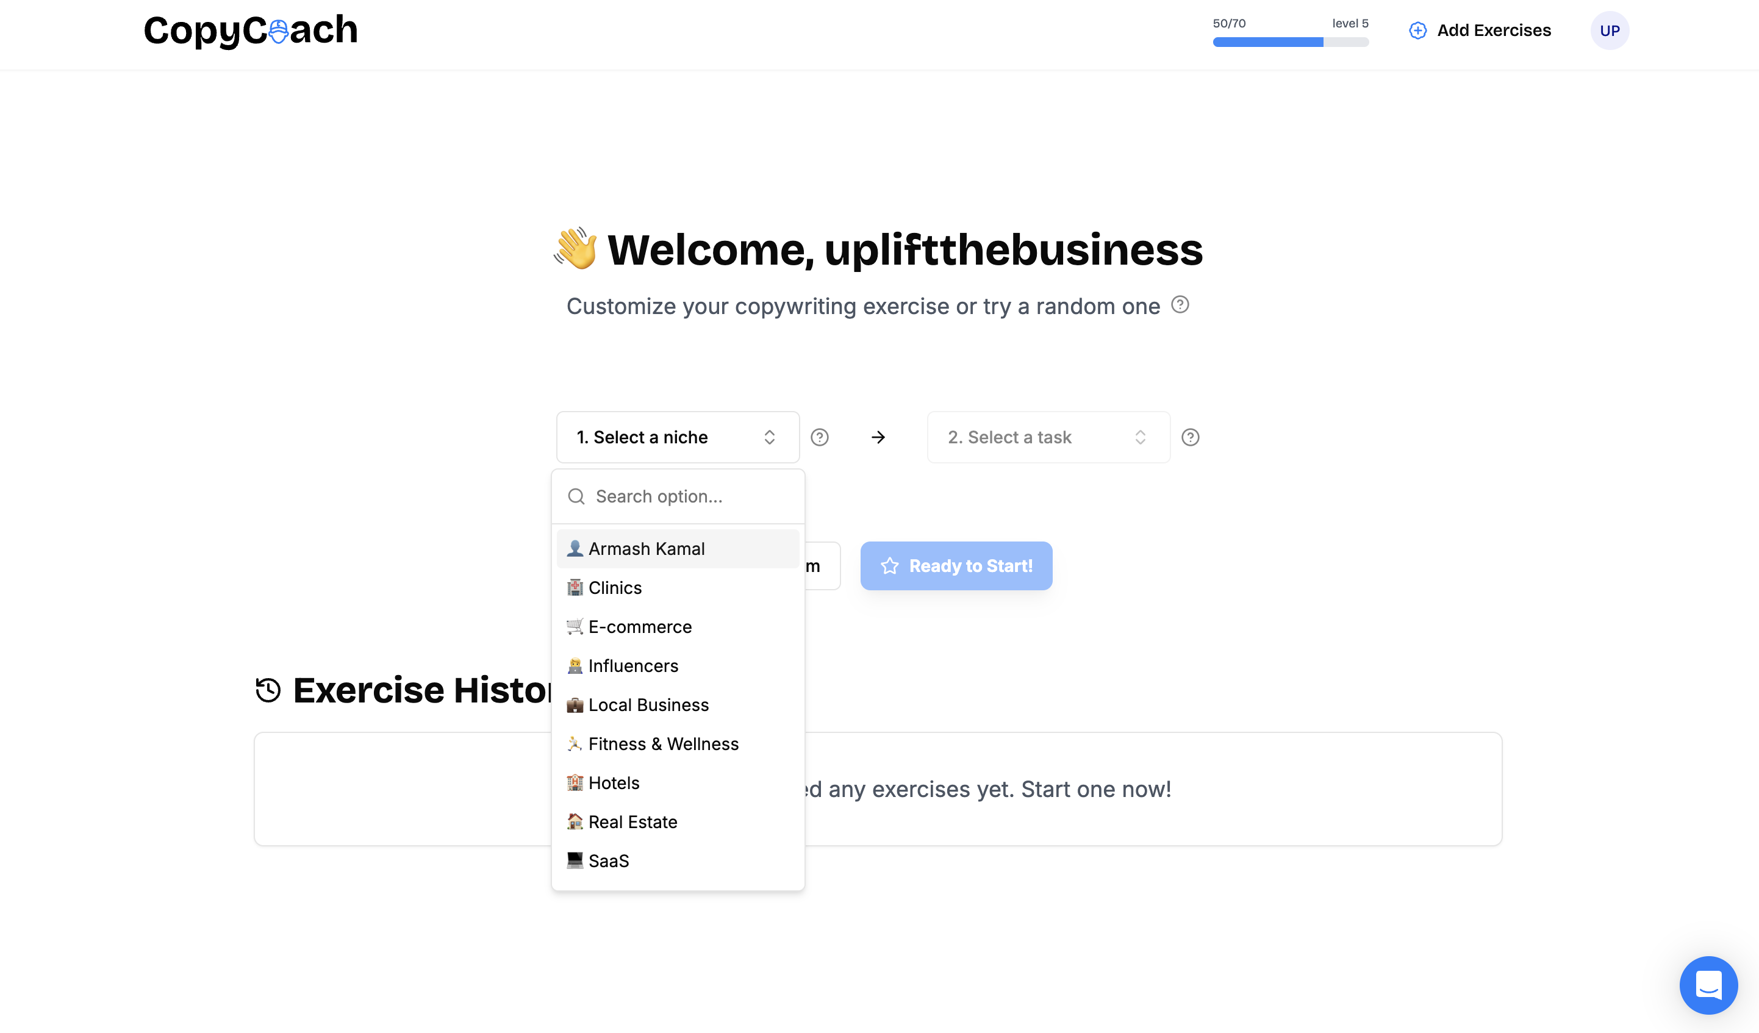Screen dimensions: 1759x1033
Task: Click the help icon next to niche dropdown
Action: point(820,437)
